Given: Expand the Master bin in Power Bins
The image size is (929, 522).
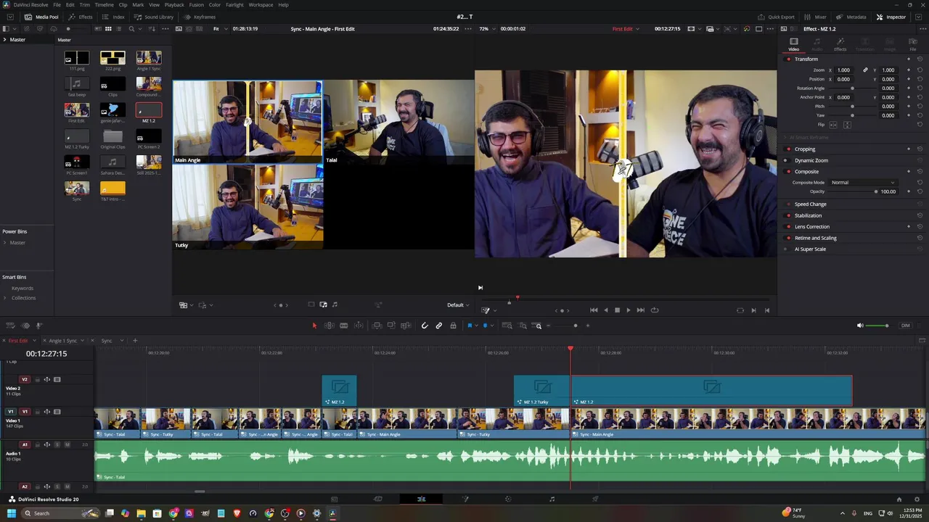Looking at the screenshot, I should coord(5,243).
